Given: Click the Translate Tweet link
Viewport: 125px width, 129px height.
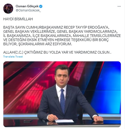Looking at the screenshot, I should click(x=13, y=57).
